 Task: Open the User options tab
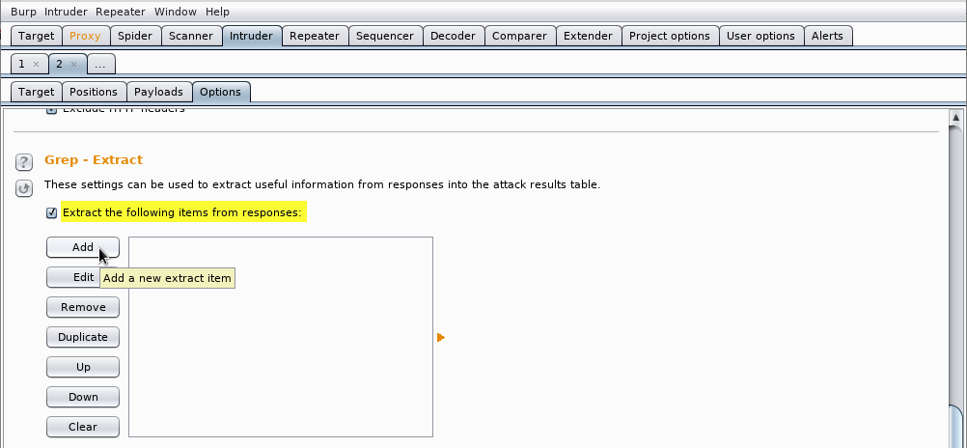point(761,36)
